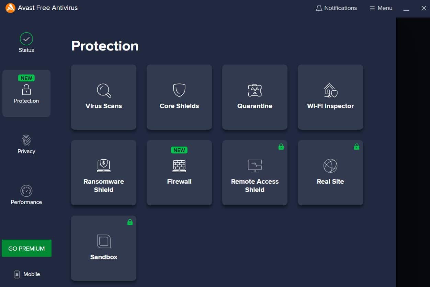Launch Wi-Fi Inspector
430x287 pixels.
pyautogui.click(x=330, y=97)
